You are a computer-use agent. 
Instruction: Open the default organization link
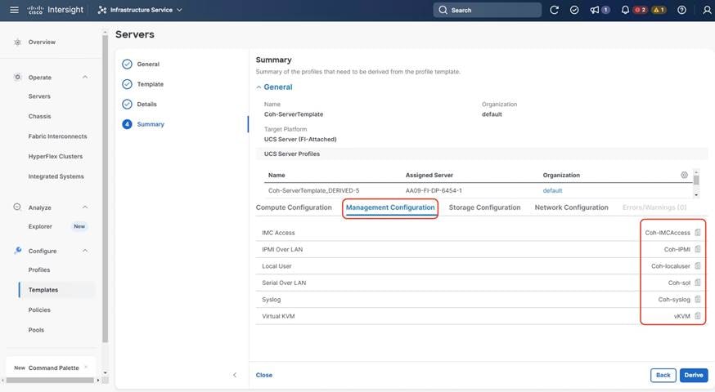point(552,191)
